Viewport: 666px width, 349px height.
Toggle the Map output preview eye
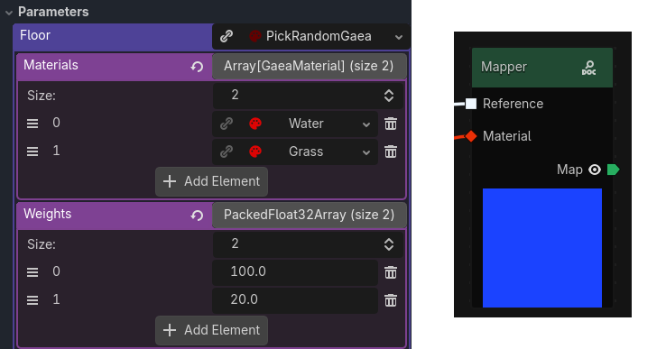[595, 170]
